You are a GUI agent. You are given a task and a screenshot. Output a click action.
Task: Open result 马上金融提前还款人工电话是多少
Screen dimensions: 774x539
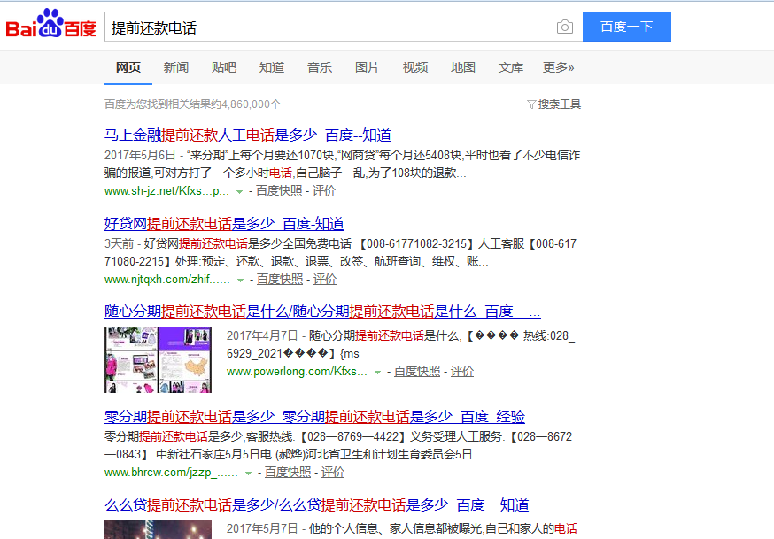(x=248, y=135)
